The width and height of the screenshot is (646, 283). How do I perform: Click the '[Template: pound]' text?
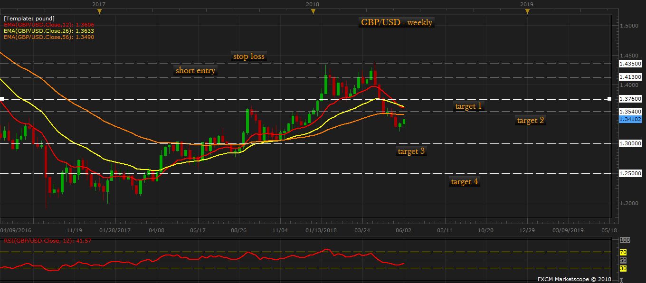29,19
